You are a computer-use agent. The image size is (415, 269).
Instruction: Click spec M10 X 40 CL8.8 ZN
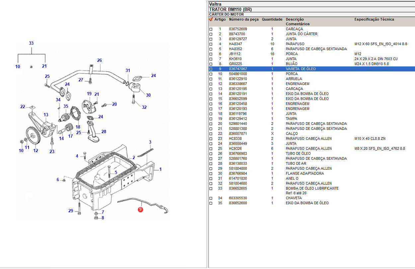pos(370,139)
